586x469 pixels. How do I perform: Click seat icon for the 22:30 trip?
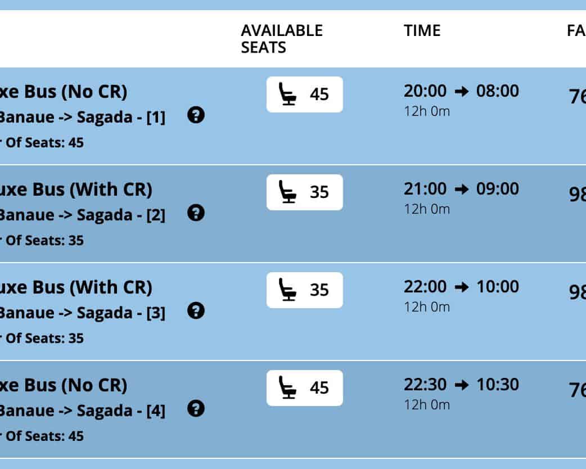tap(288, 387)
